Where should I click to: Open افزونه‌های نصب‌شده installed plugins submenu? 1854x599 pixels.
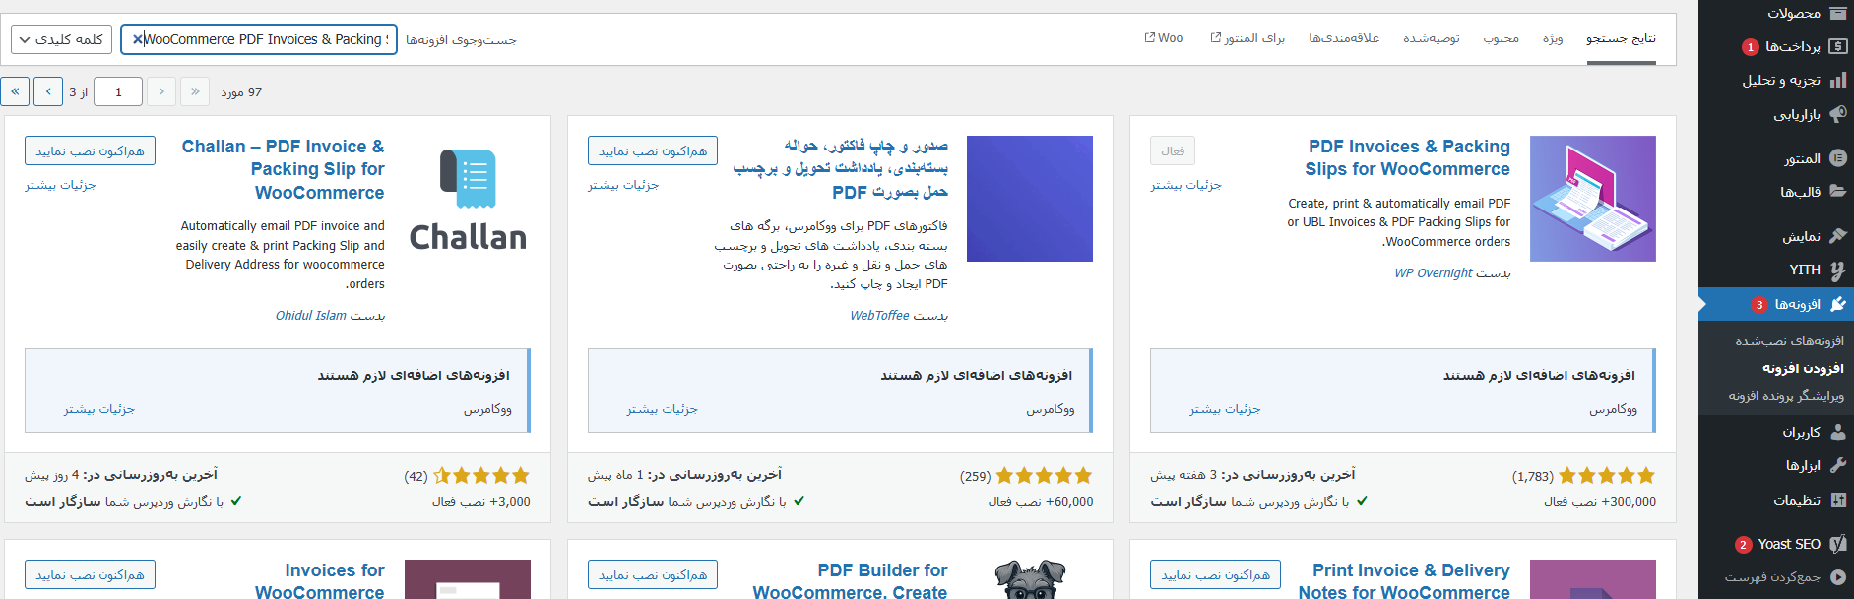point(1789,341)
